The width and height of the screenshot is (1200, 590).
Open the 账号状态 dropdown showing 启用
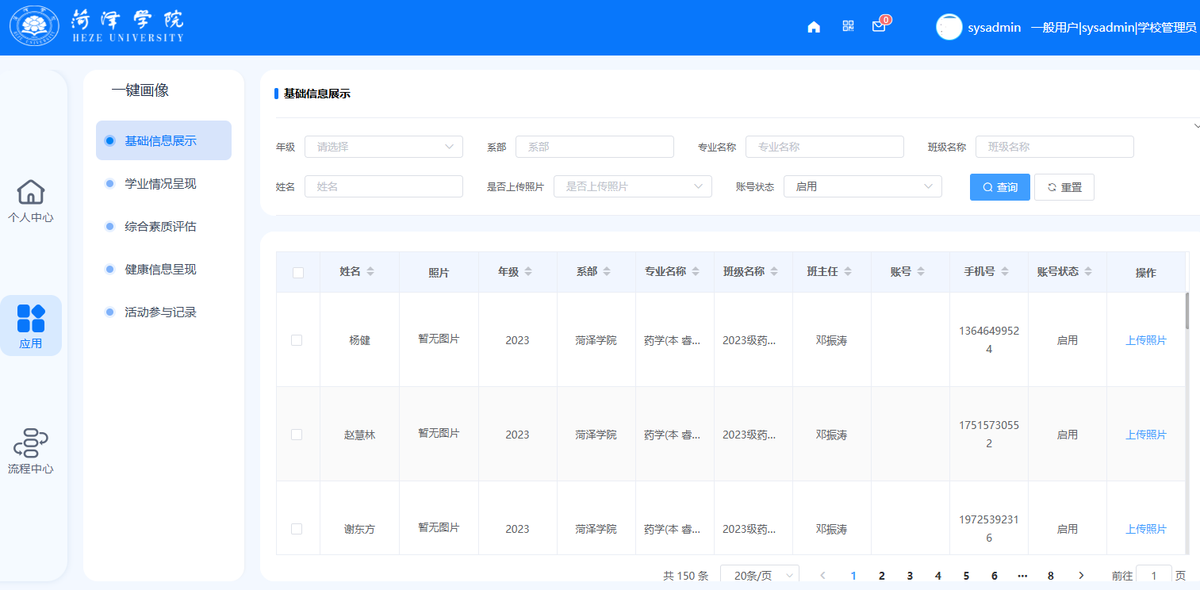862,186
